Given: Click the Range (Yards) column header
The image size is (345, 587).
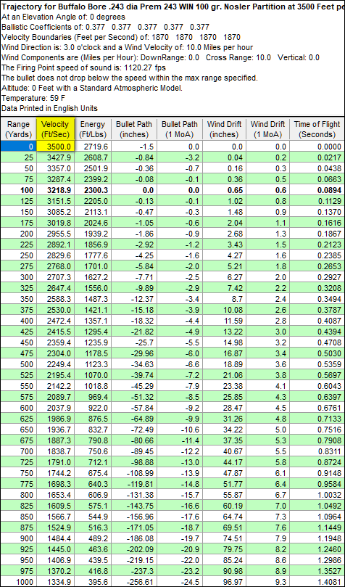Looking at the screenshot, I should point(18,129).
